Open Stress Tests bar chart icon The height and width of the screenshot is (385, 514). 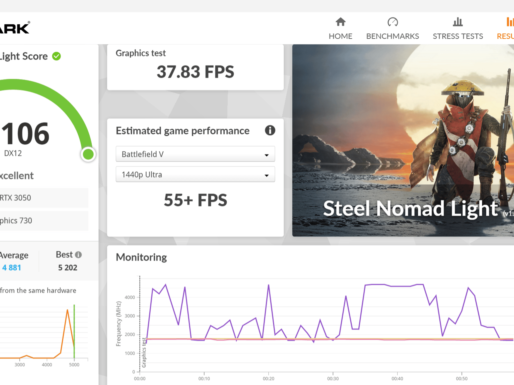pyautogui.click(x=458, y=22)
